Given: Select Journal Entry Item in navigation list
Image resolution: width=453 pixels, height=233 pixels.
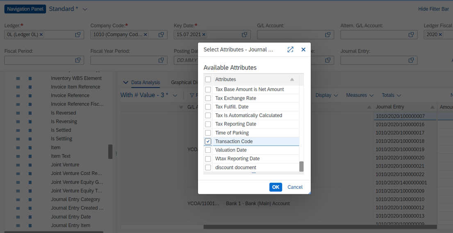Looking at the screenshot, I should coord(71,225).
